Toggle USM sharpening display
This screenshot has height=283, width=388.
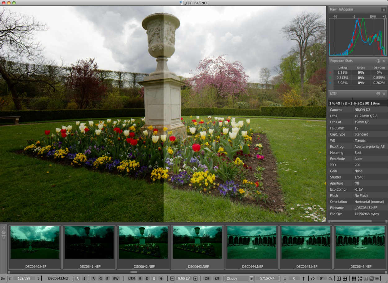[132, 278]
